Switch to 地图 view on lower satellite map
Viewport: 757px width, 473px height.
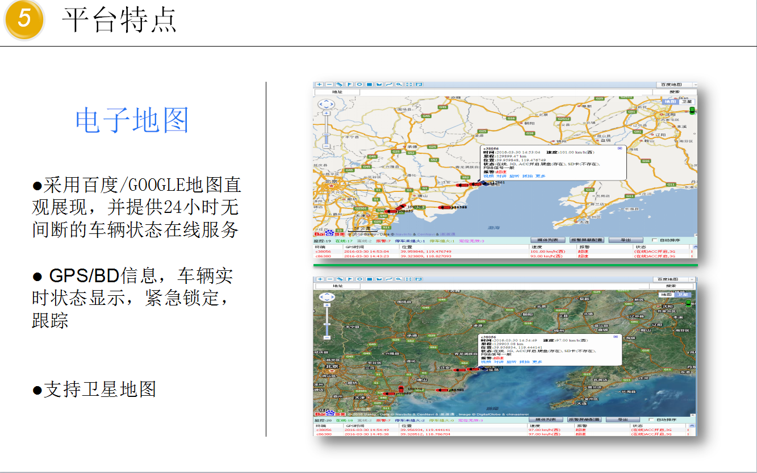(x=666, y=295)
